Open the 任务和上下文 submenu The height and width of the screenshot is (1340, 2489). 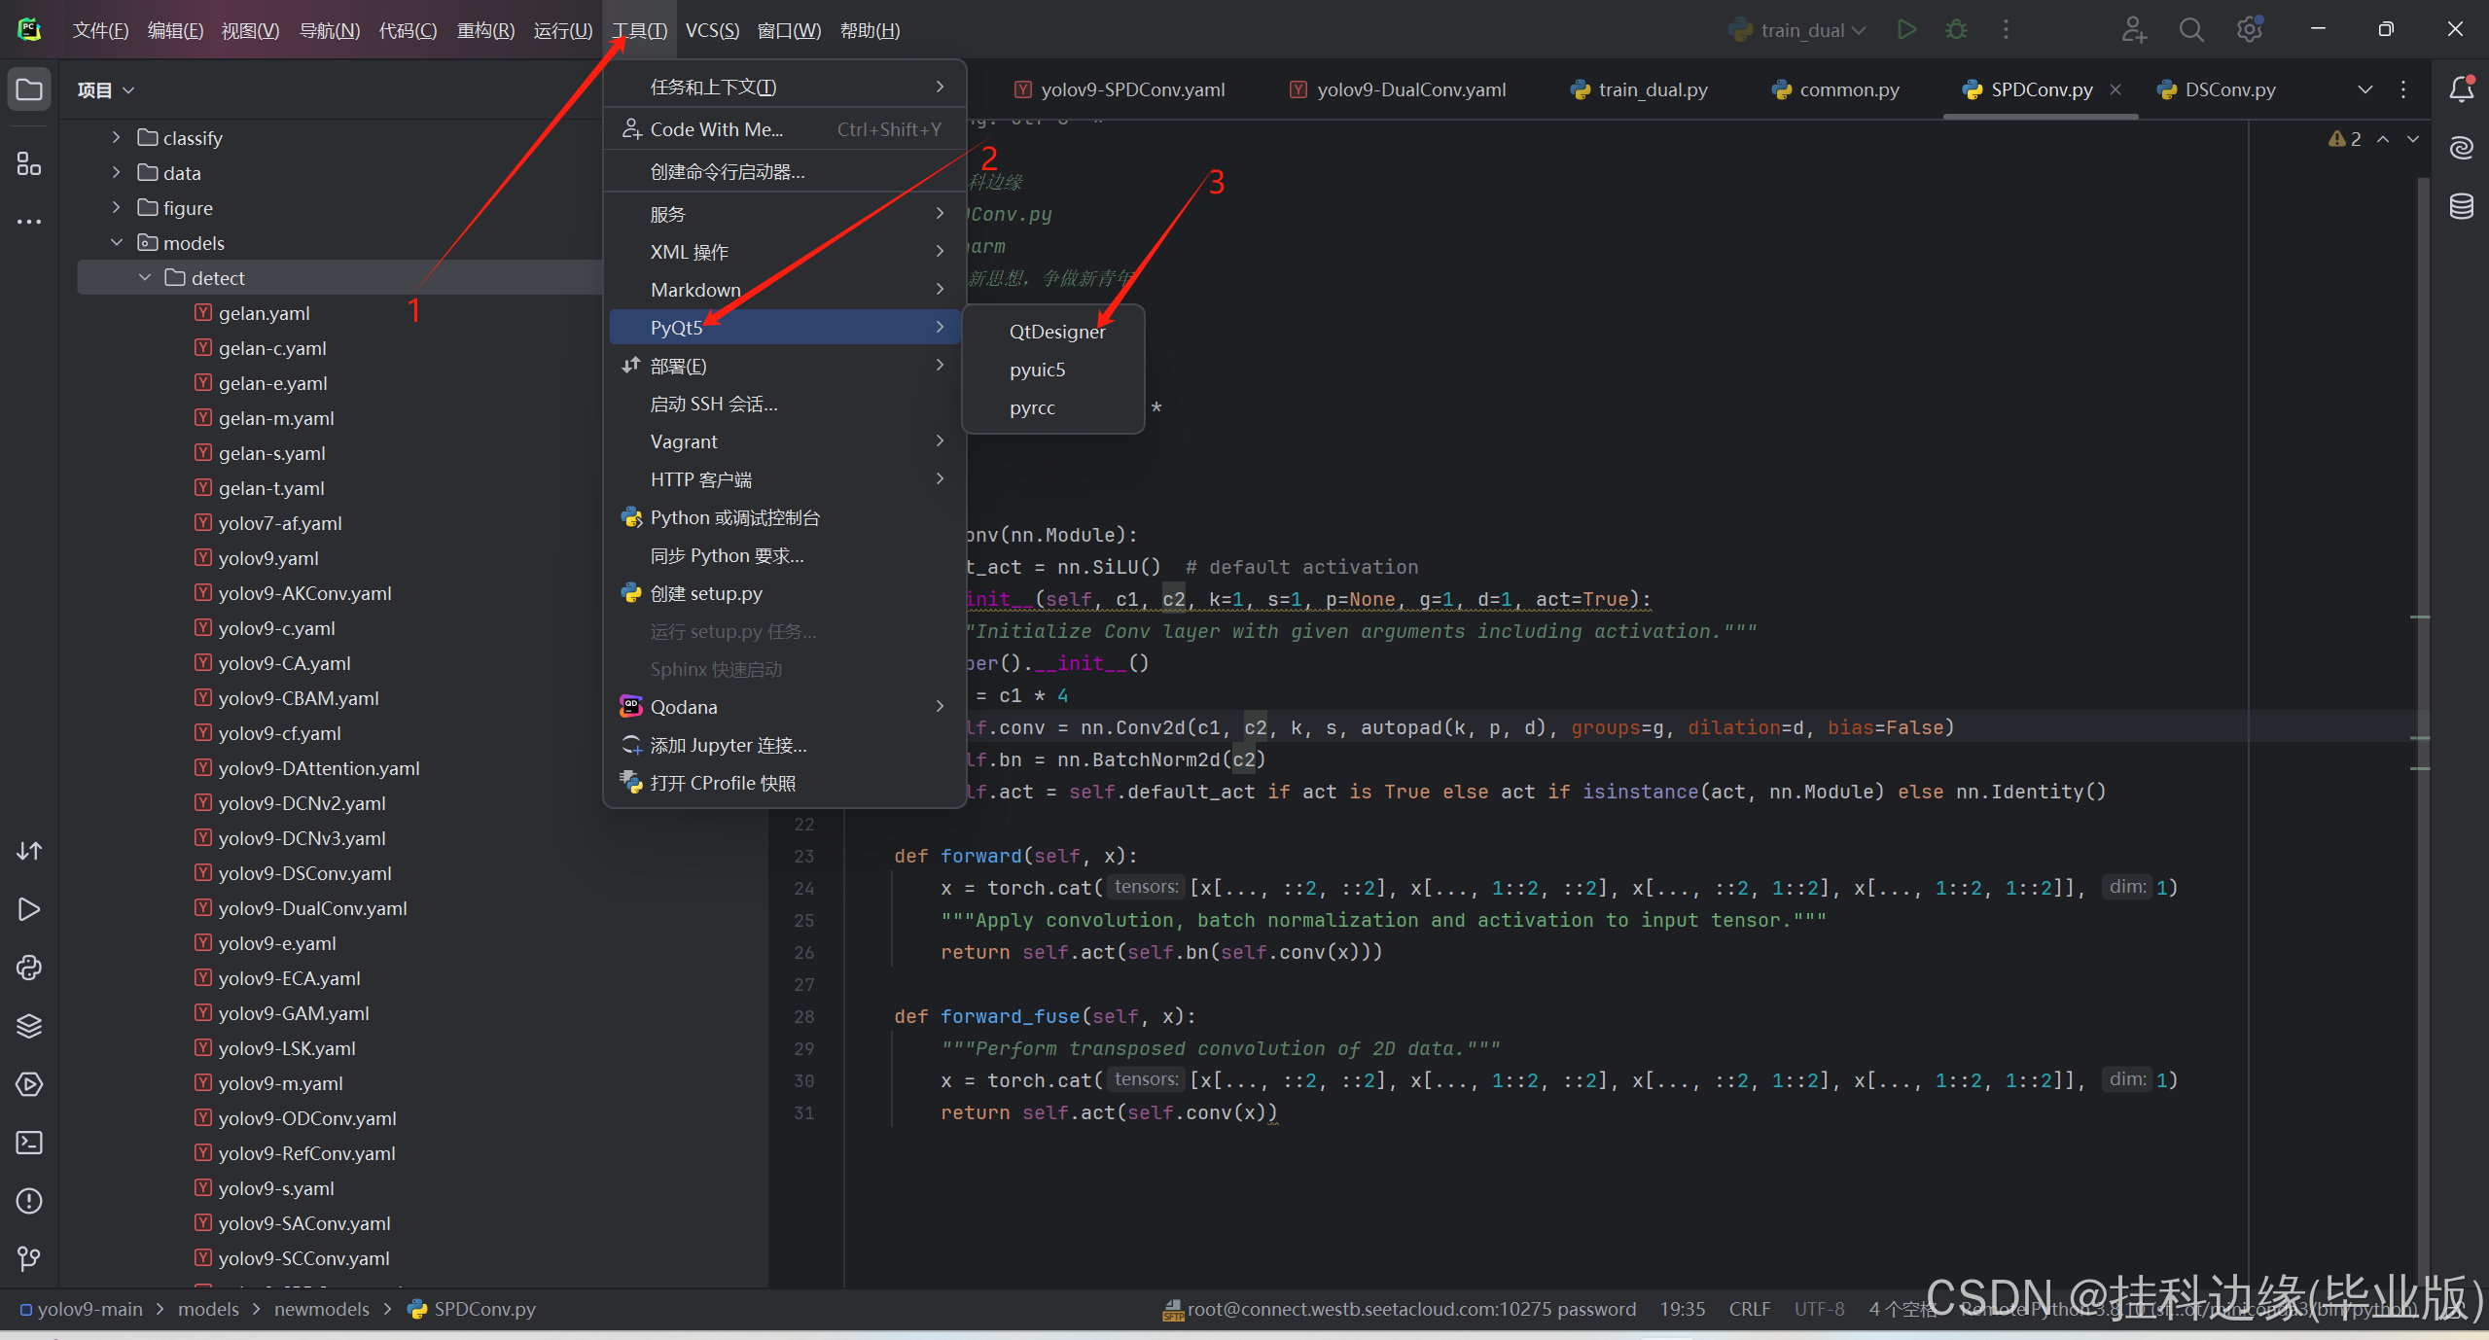coord(785,87)
